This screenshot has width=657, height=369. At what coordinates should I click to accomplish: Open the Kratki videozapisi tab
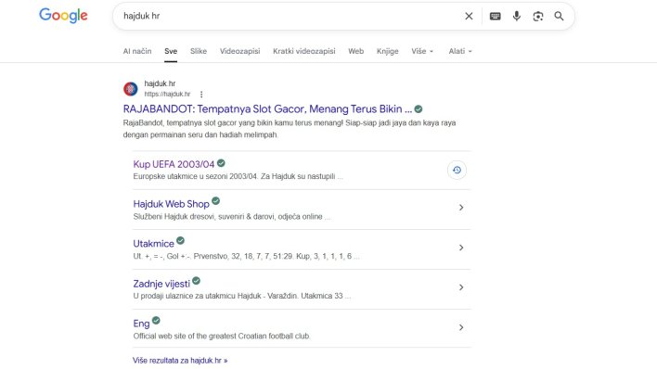click(303, 51)
